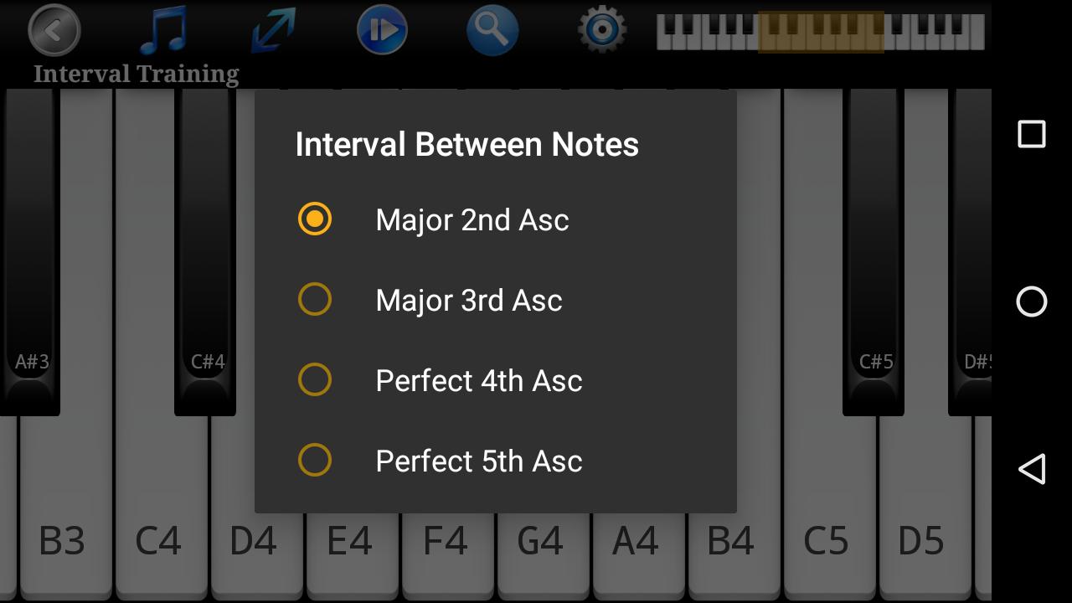1072x603 pixels.
Task: Play the C#5 black key
Action: point(874,251)
